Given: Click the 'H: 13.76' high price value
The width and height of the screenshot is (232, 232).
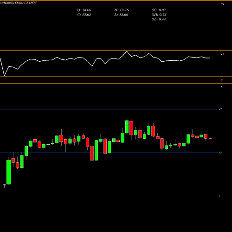Looking at the screenshot, I should 122,10.
